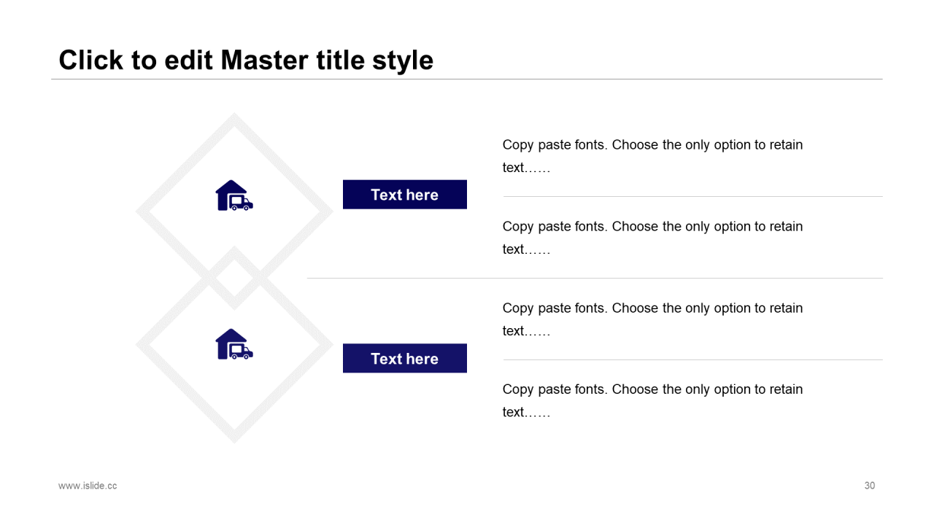Select the long middle divider line
The height and width of the screenshot is (525, 934).
pyautogui.click(x=594, y=278)
